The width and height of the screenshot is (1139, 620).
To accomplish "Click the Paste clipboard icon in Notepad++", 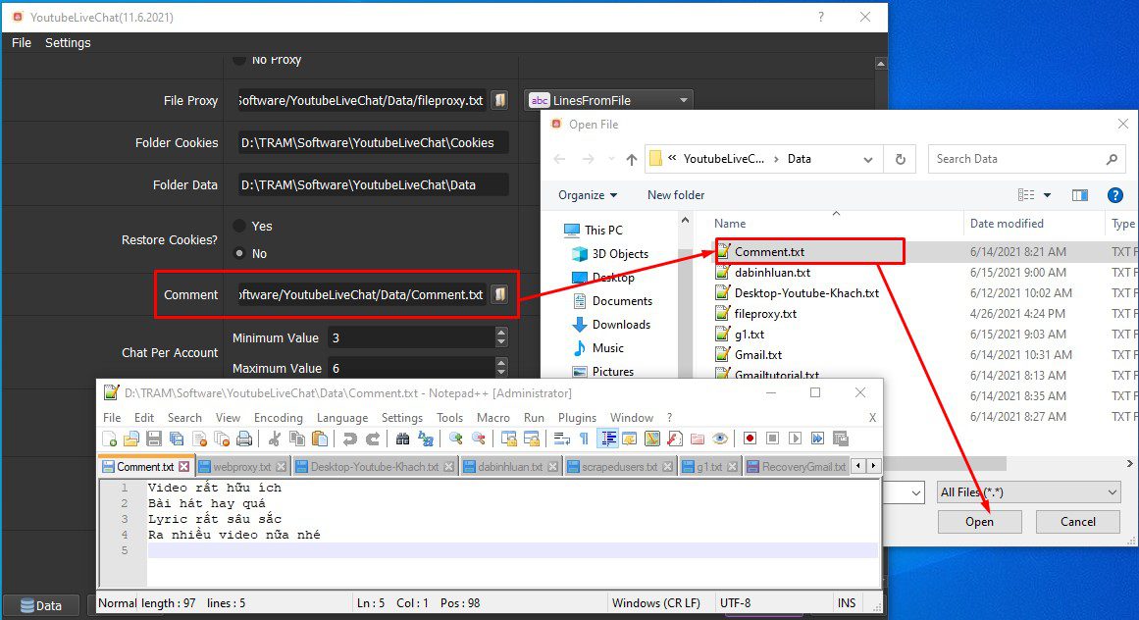I will click(x=320, y=439).
